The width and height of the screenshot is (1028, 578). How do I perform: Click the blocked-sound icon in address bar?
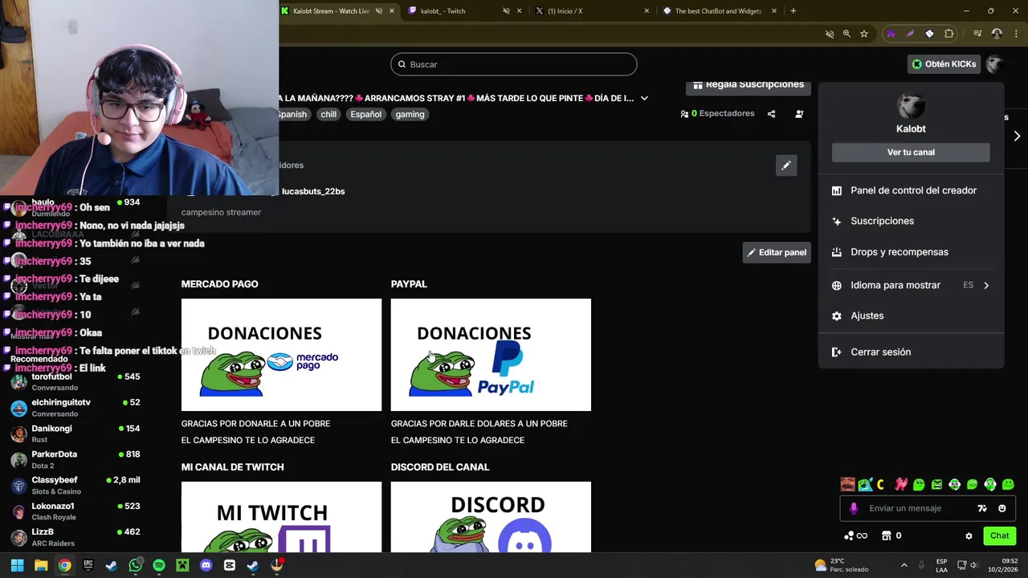tap(830, 34)
